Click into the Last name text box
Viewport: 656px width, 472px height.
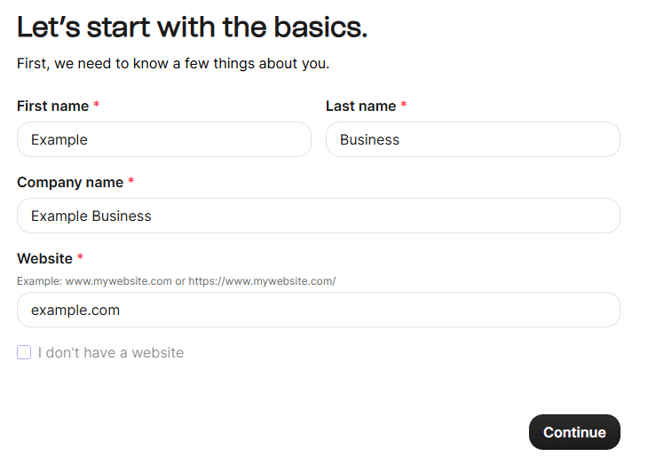point(472,139)
